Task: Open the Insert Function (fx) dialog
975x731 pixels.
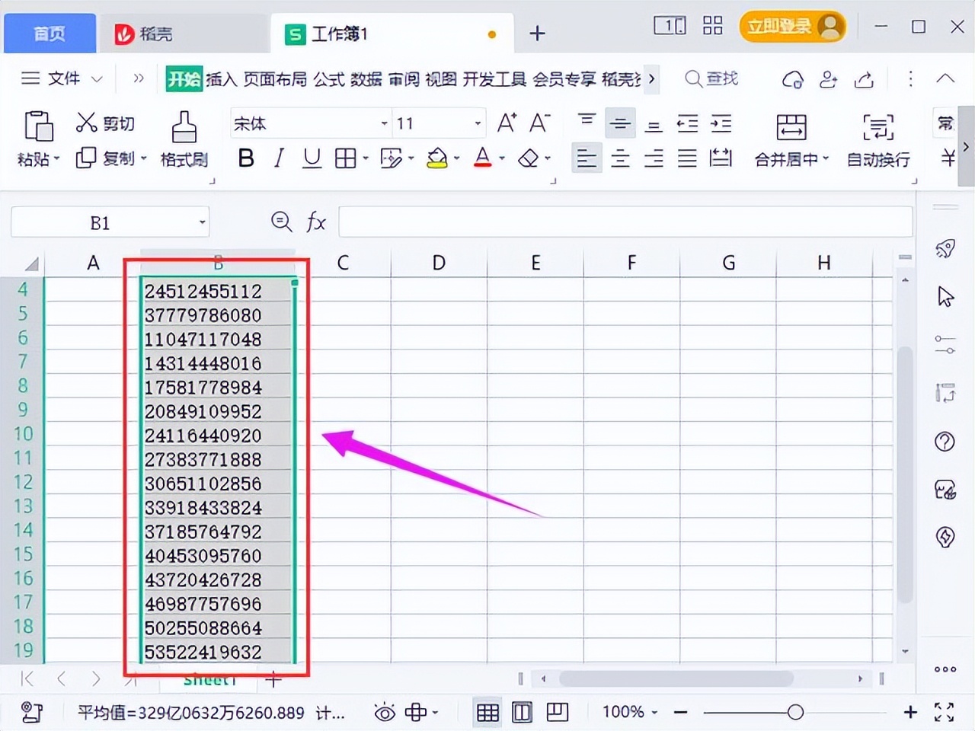Action: (x=316, y=222)
